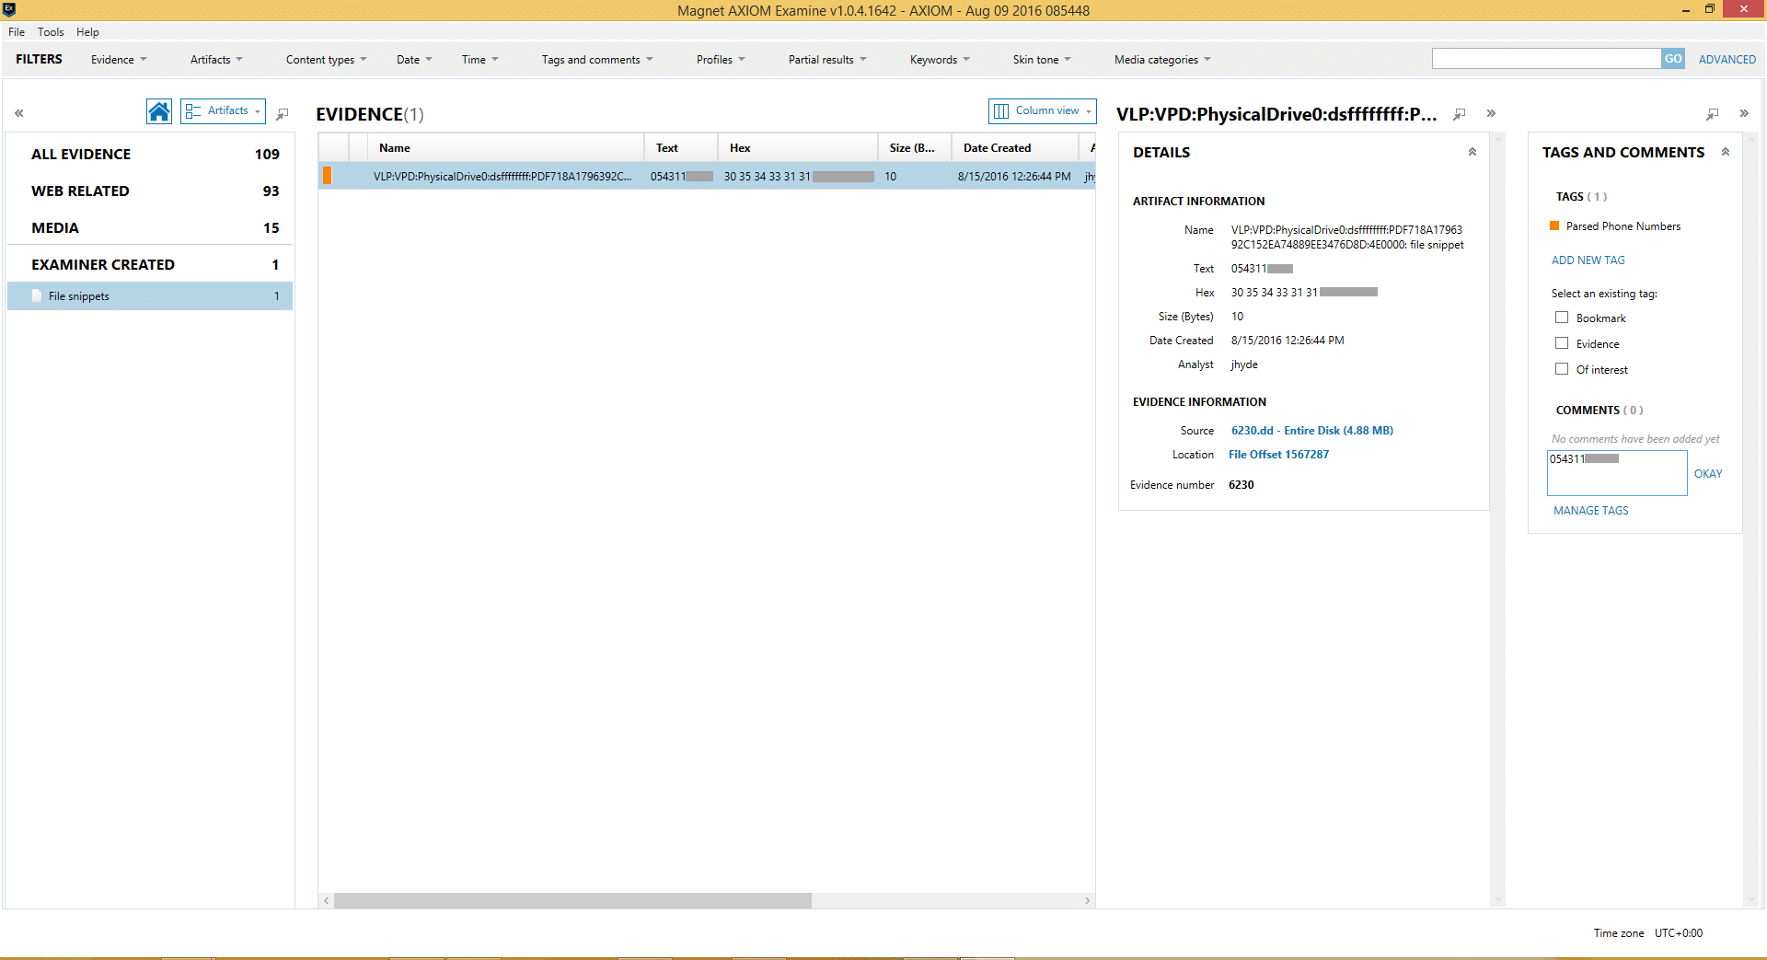Click the Parsed Phone Numbers orange swatch

coord(1554,226)
